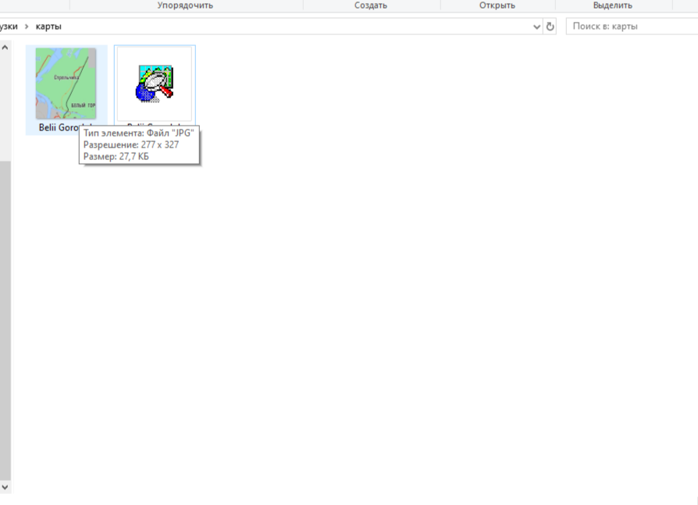Select the Belii Gorod map JPG thumbnail
Image resolution: width=698 pixels, height=505 pixels.
pos(66,83)
